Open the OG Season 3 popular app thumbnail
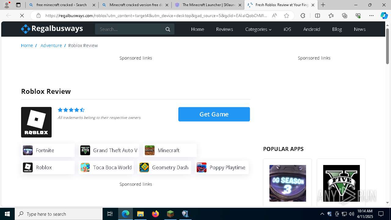 288,183
